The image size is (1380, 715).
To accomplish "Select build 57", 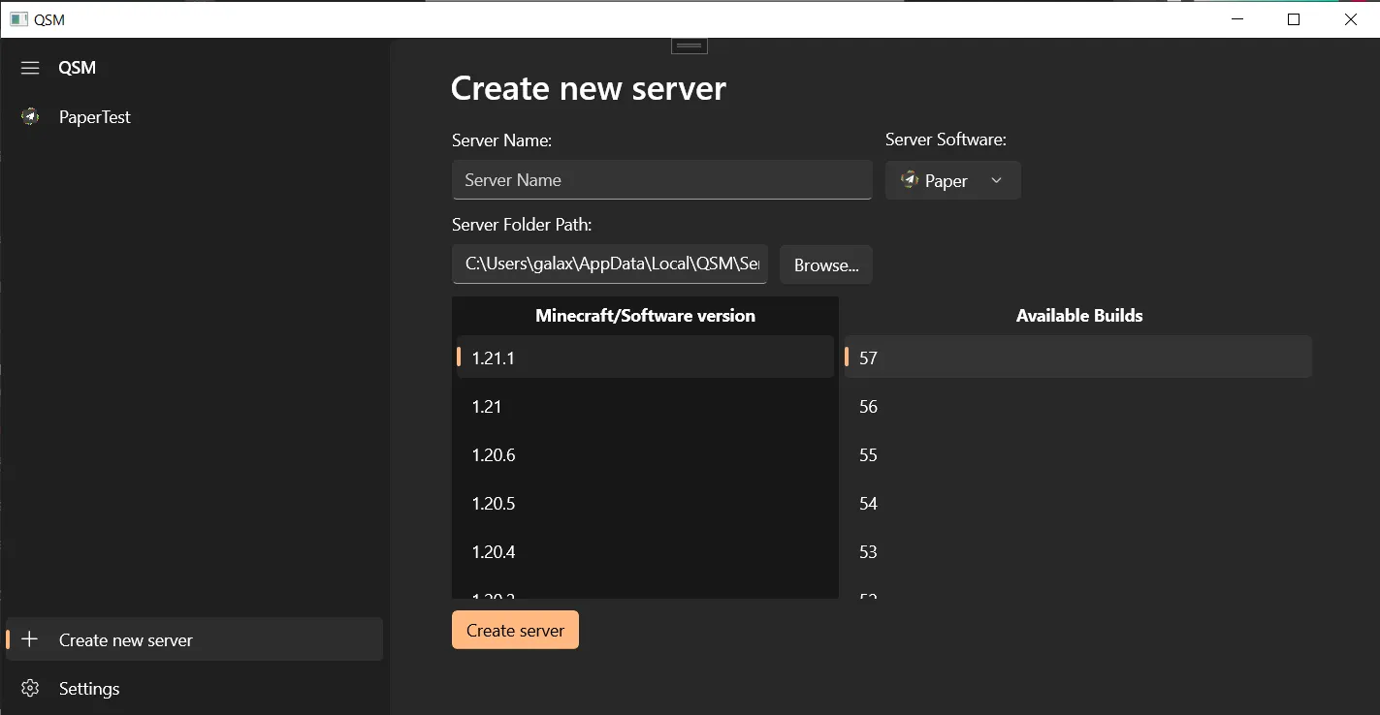I will click(x=1077, y=357).
